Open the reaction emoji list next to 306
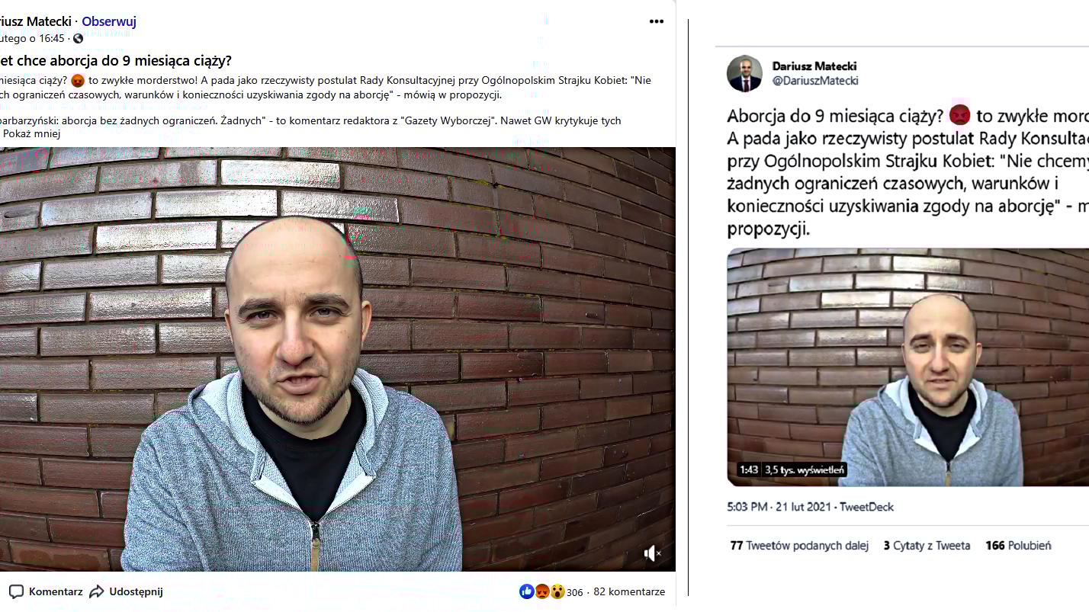 [542, 591]
